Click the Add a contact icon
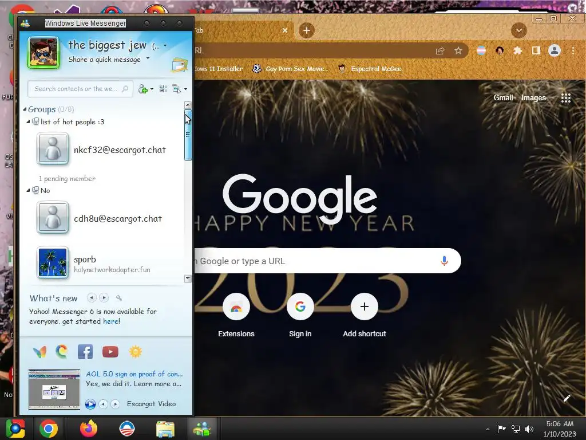This screenshot has height=440, width=586. pyautogui.click(x=142, y=89)
